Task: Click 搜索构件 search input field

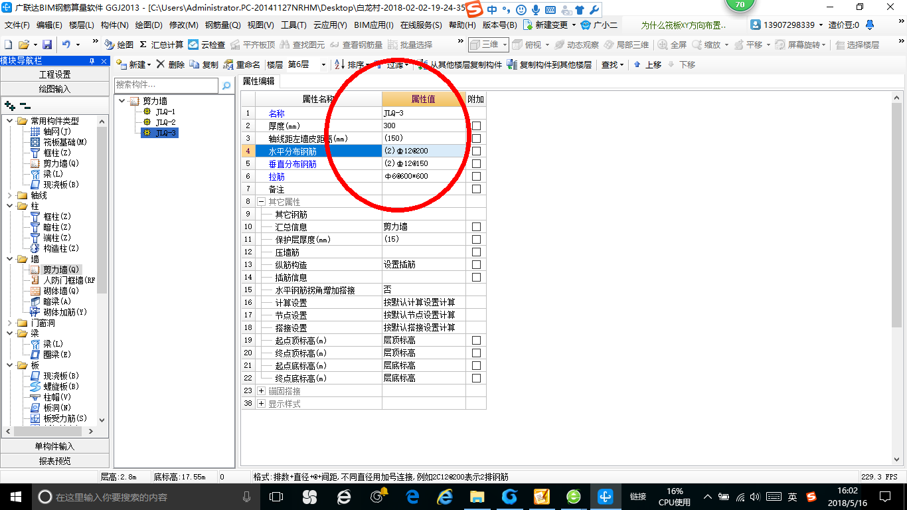Action: coord(166,85)
